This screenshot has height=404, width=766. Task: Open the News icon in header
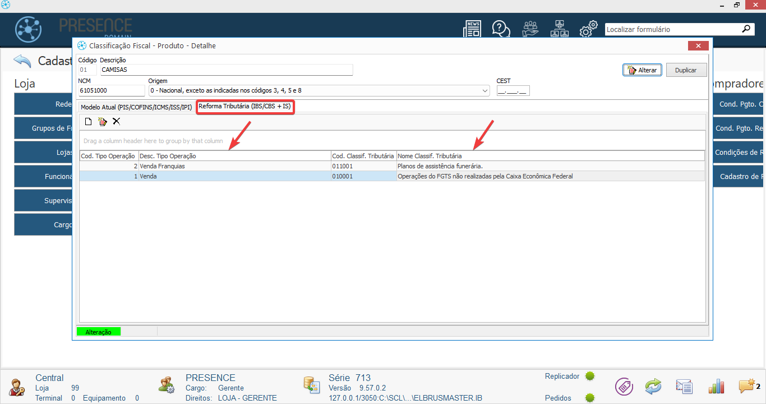click(x=472, y=29)
